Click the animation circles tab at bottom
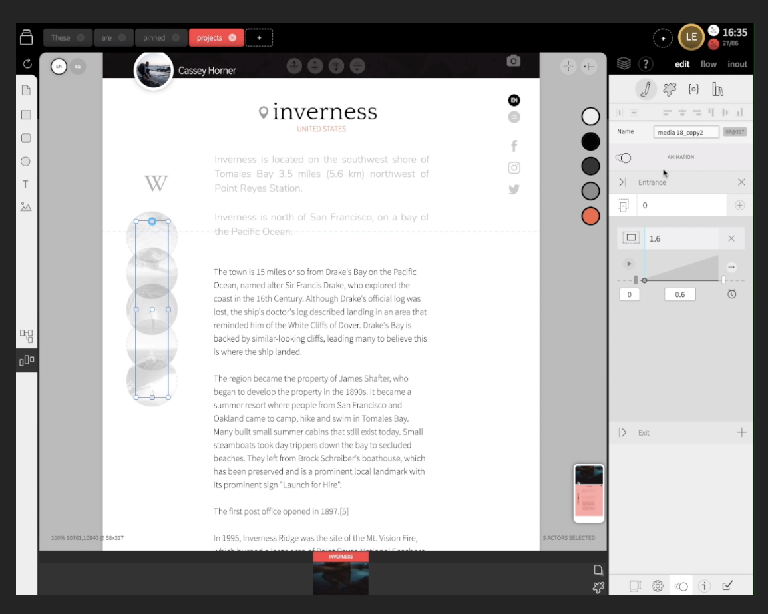Screen dimensions: 768x614 coord(681,585)
